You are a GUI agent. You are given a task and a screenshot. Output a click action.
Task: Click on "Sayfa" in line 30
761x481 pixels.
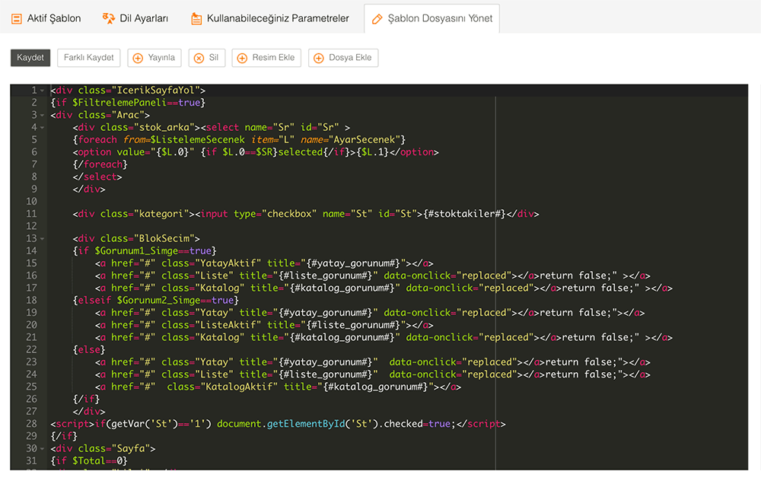click(x=131, y=448)
